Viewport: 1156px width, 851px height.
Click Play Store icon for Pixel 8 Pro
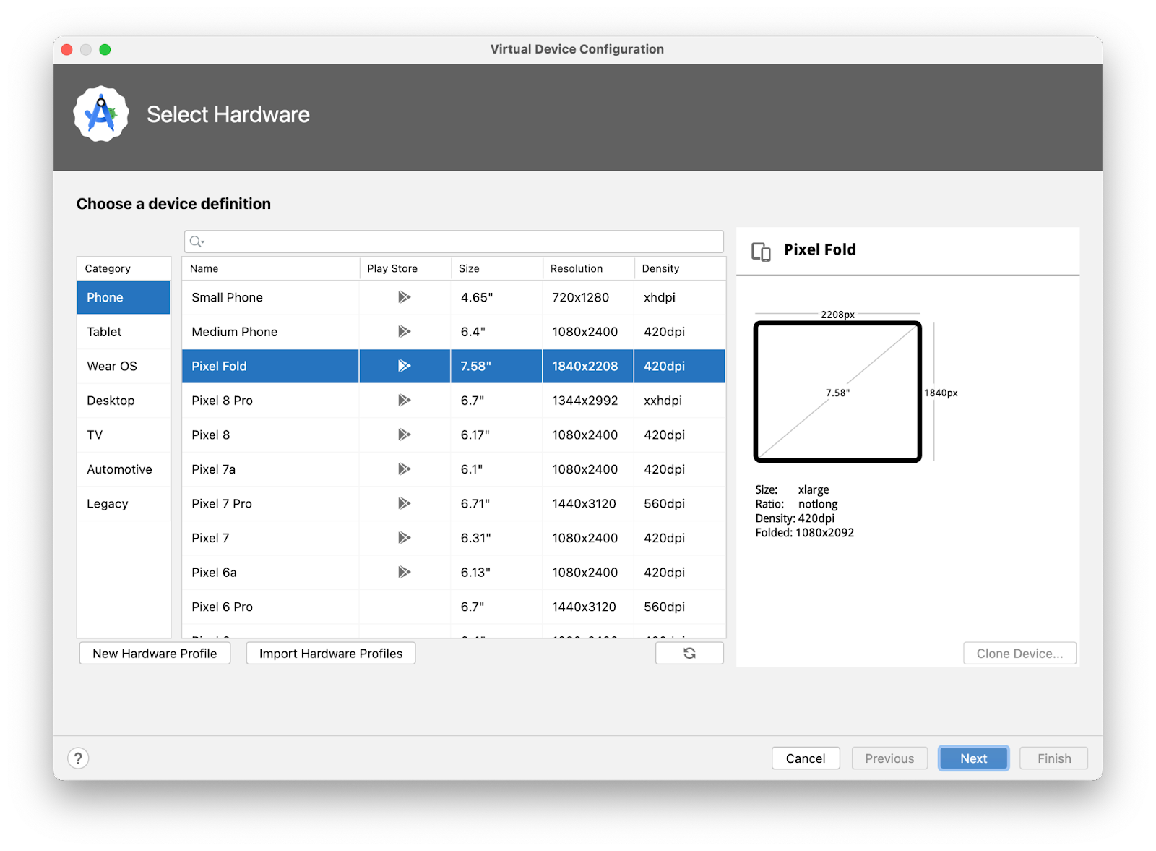point(404,401)
